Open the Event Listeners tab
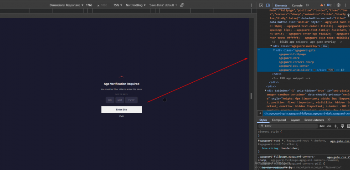 314,120
